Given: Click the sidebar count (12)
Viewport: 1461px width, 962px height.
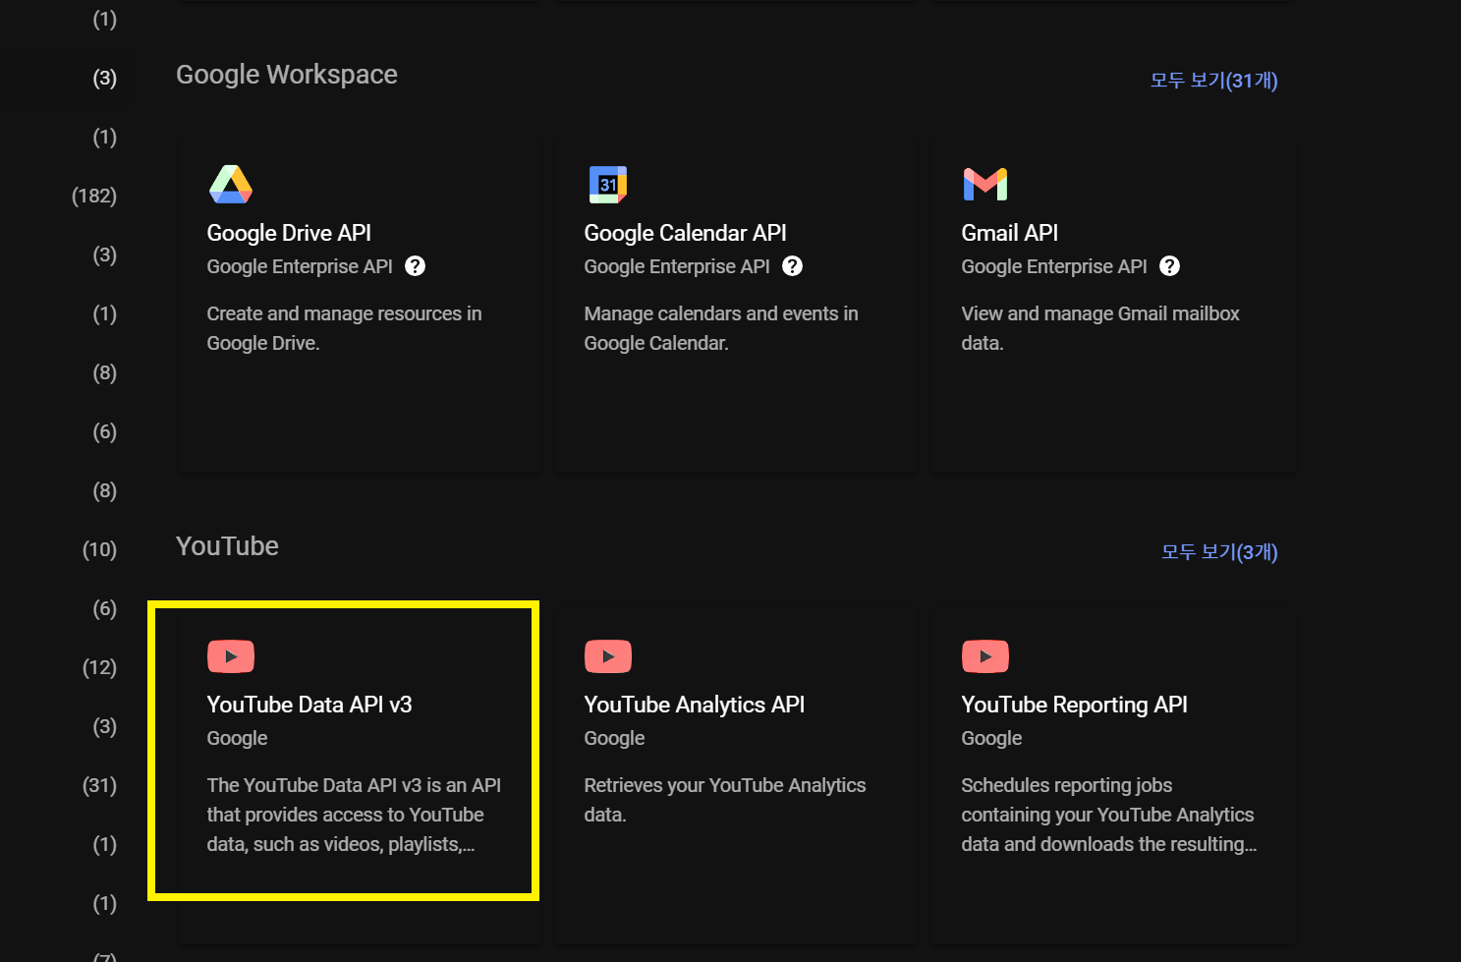Looking at the screenshot, I should (x=99, y=667).
